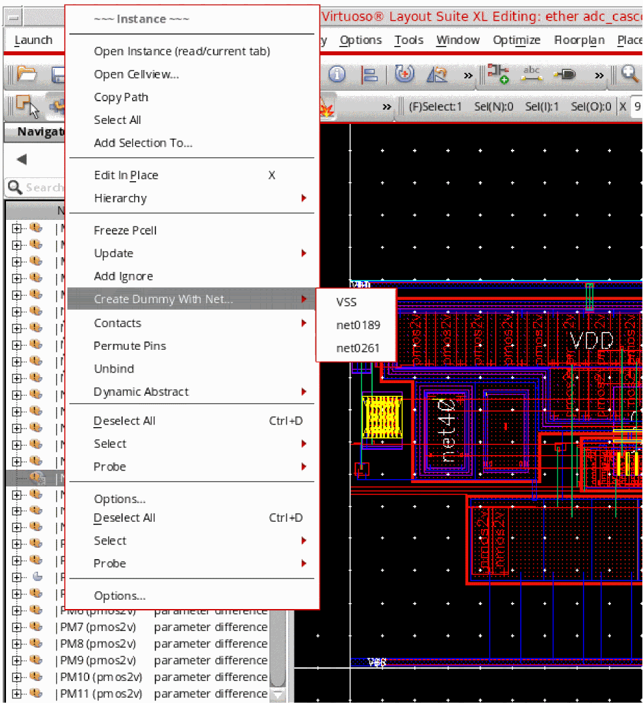The width and height of the screenshot is (643, 703).
Task: Click Permute Pins in context menu
Action: (x=129, y=346)
